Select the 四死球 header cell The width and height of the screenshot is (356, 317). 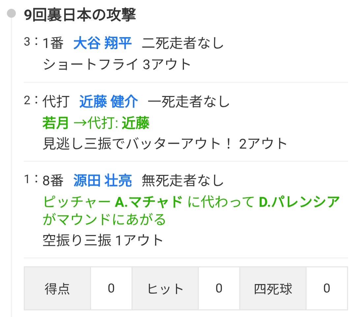pos(273,289)
